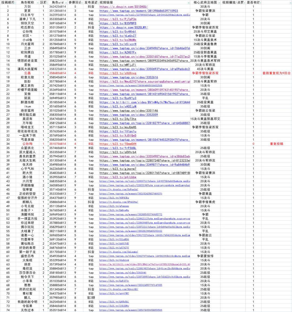Select the nickname cell 归去来兮
Viewport: 292px width, 312px height.
pos(27,15)
